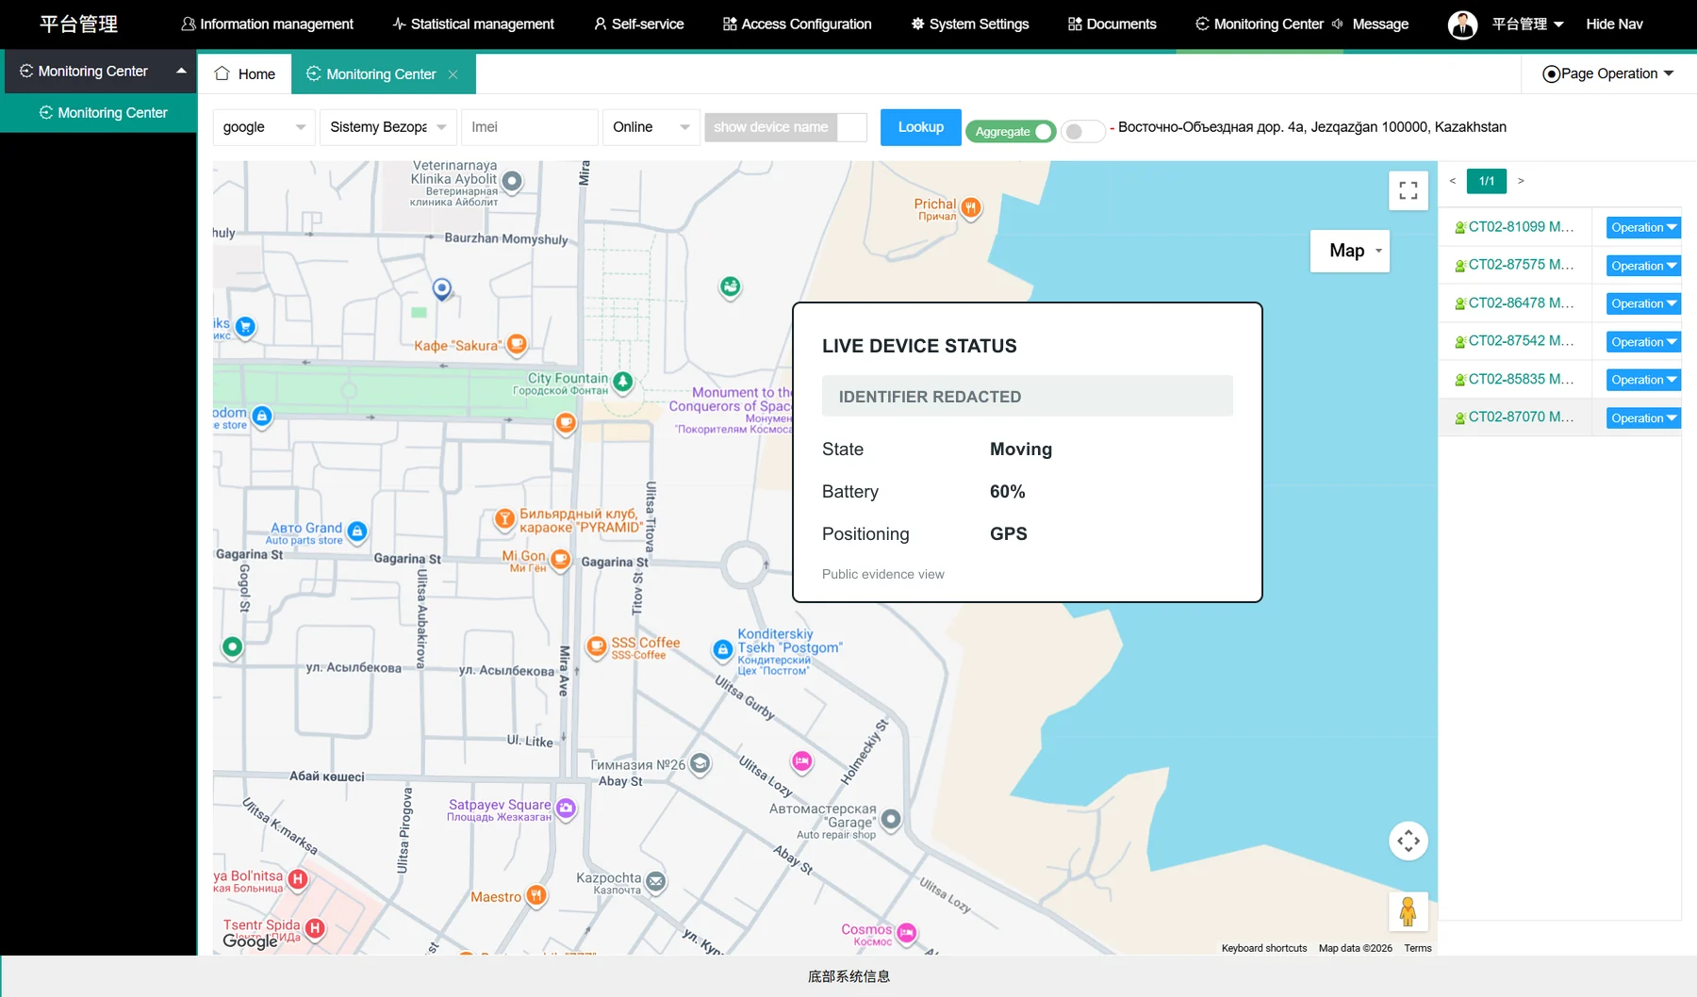Click the Кафе Sakura restaurant marker
1697x997 pixels.
(517, 345)
